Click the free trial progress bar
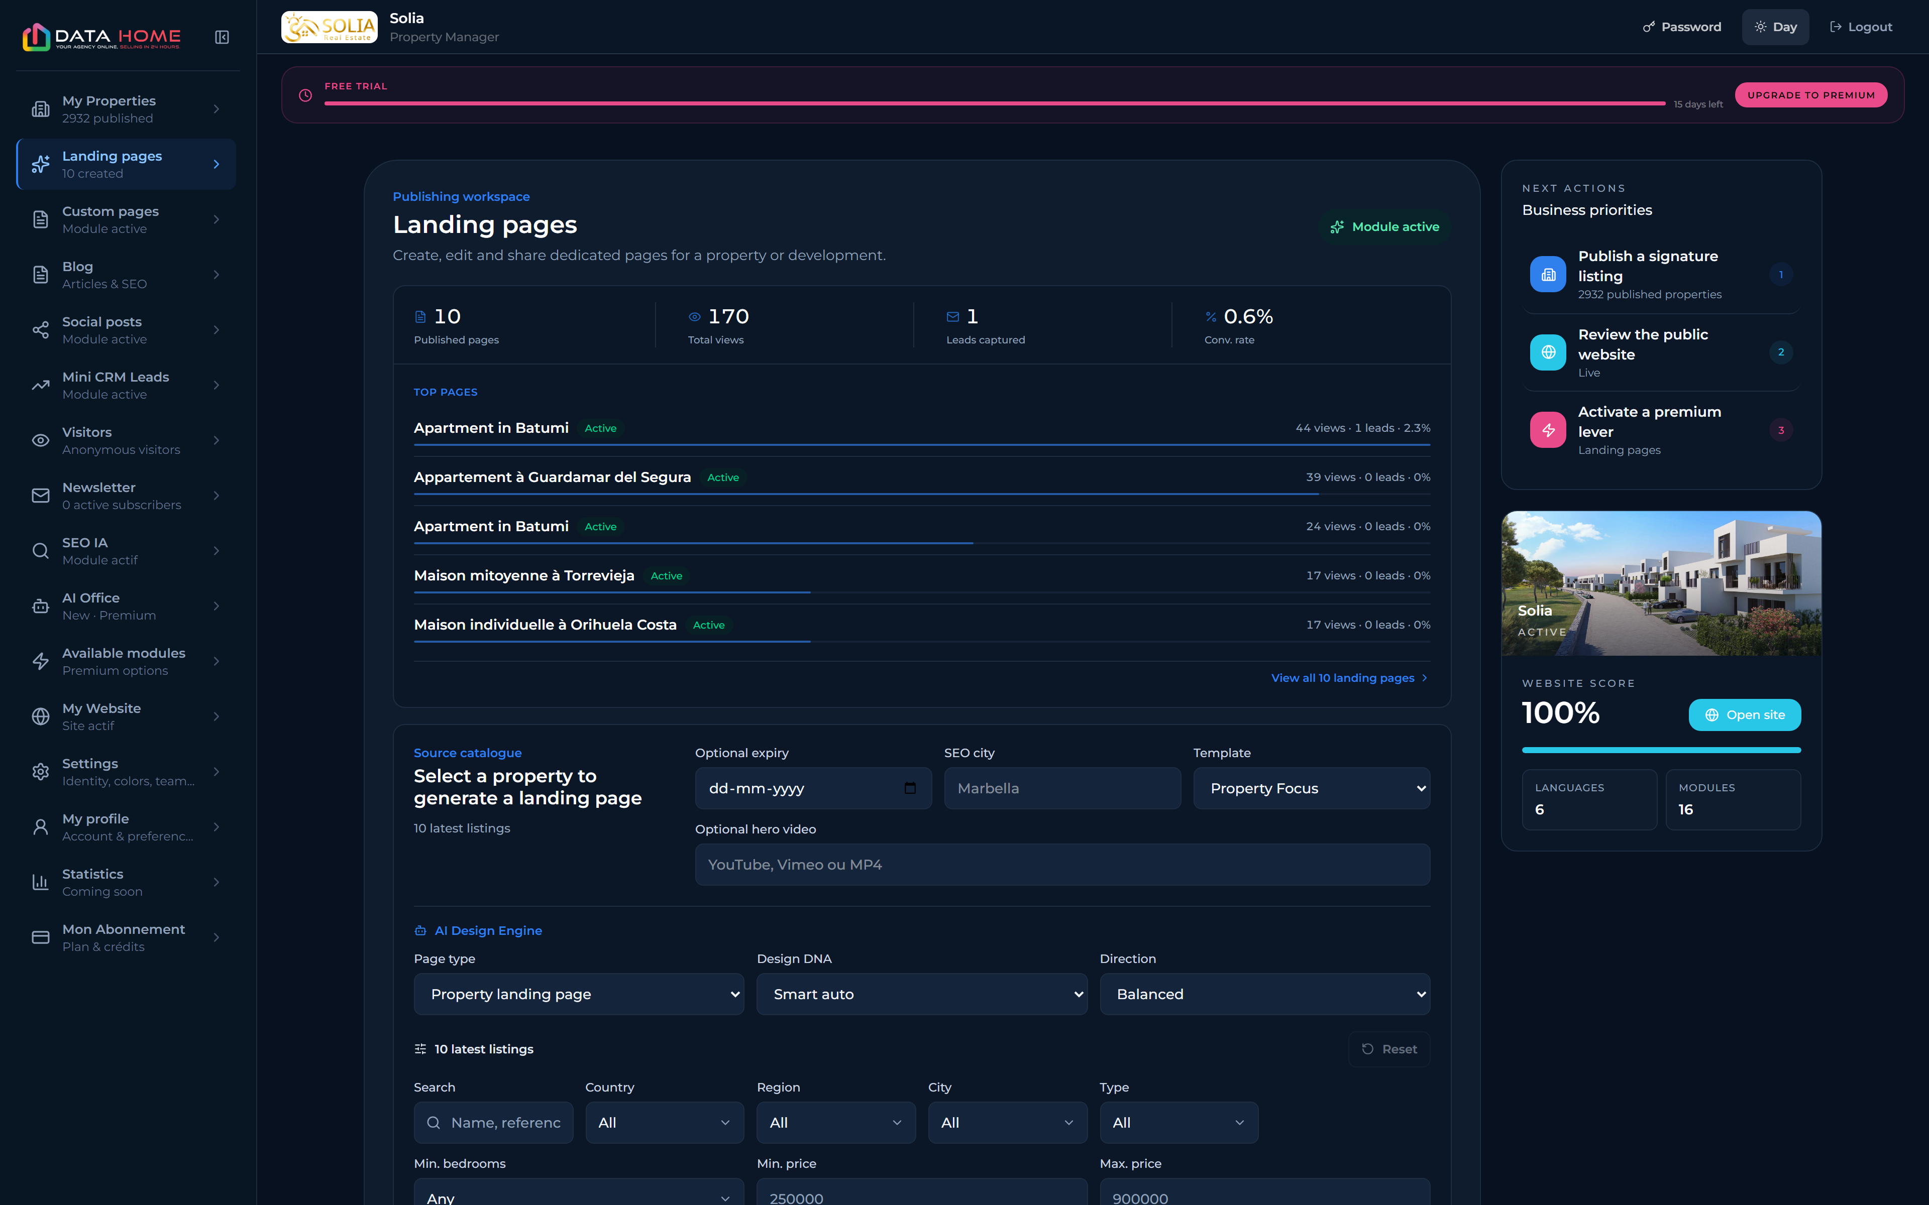This screenshot has height=1205, width=1929. point(995,103)
